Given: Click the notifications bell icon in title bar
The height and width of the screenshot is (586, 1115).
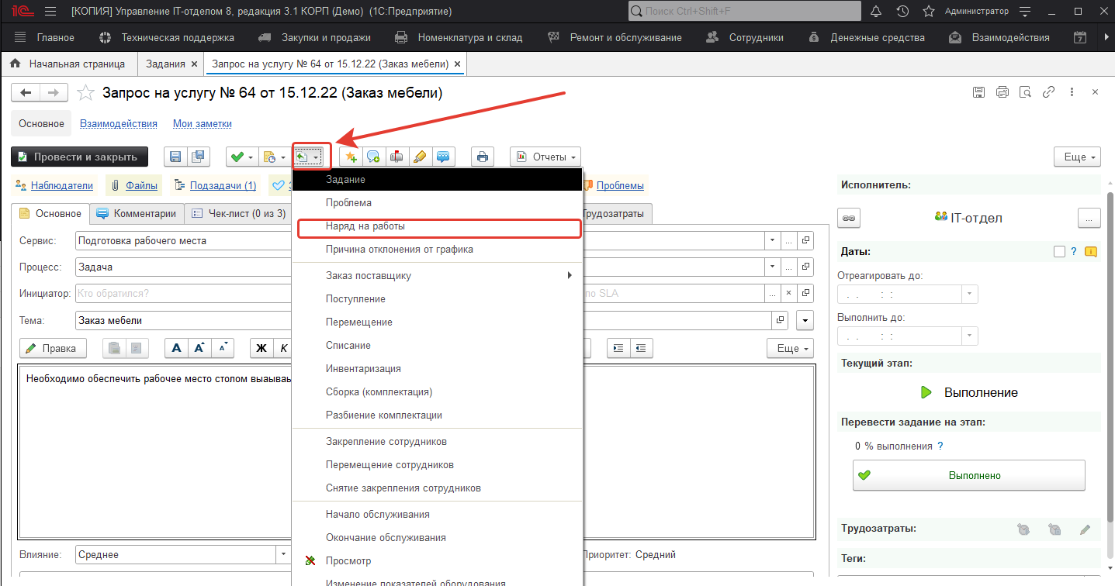Looking at the screenshot, I should click(x=876, y=12).
